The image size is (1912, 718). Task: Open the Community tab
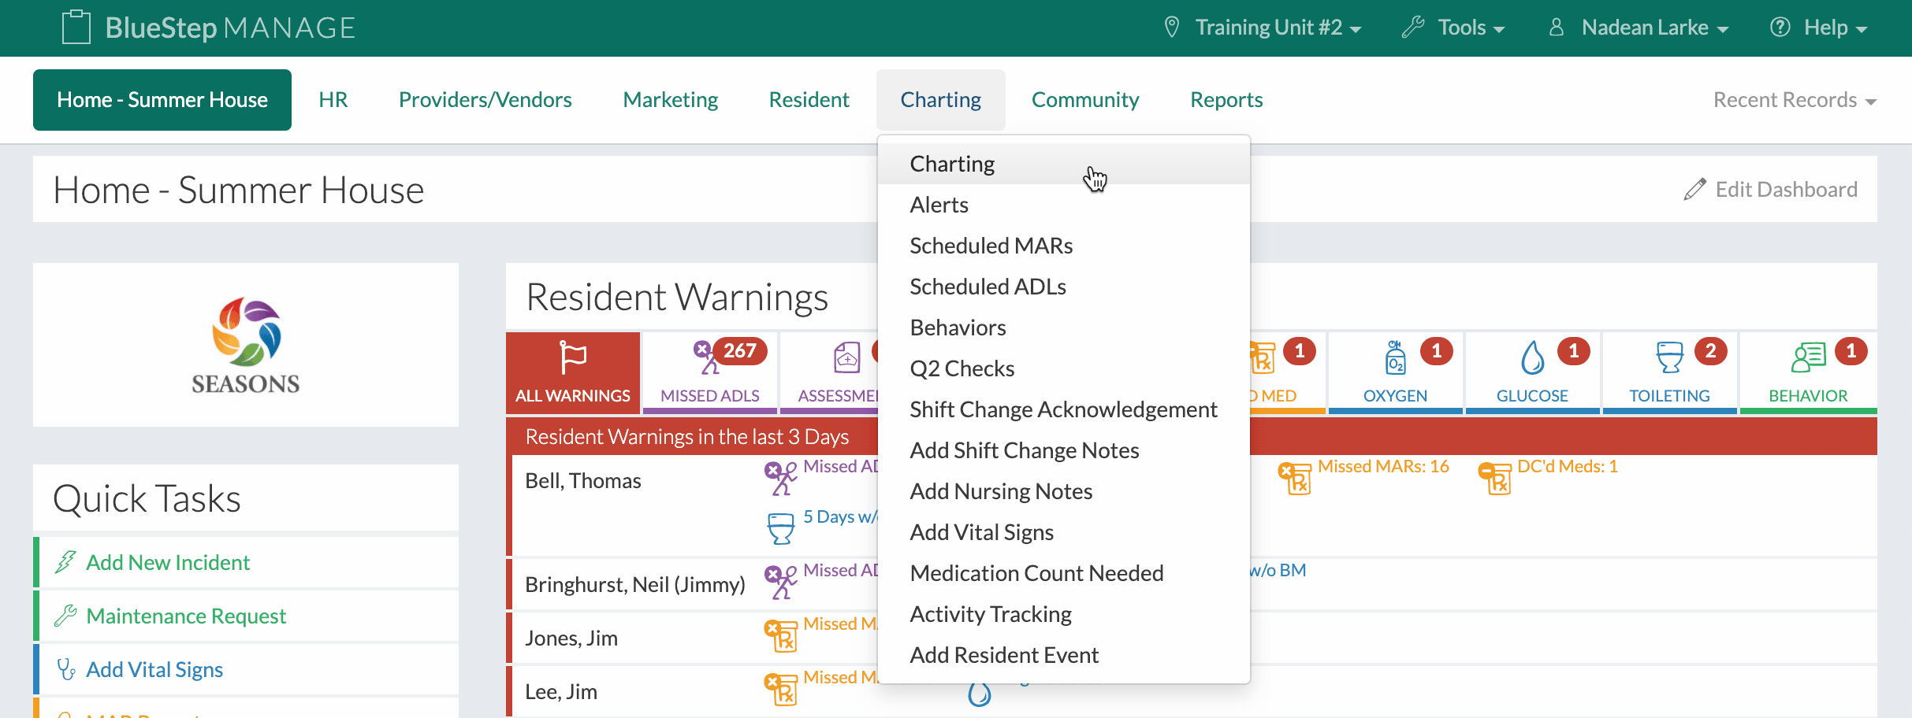1085,100
